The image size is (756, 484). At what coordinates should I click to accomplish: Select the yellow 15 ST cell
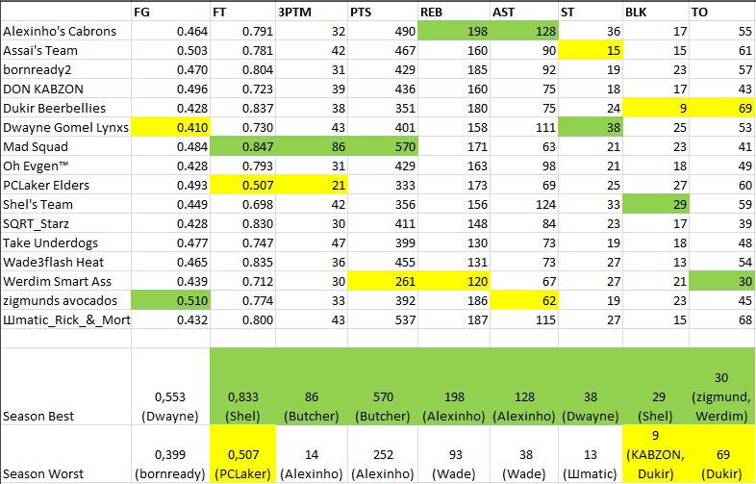(x=591, y=50)
